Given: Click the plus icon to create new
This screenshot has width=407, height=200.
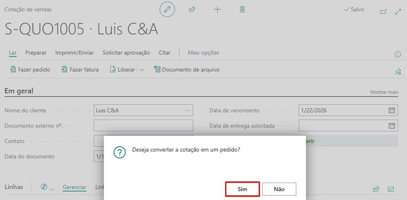Looking at the screenshot, I should [217, 9].
